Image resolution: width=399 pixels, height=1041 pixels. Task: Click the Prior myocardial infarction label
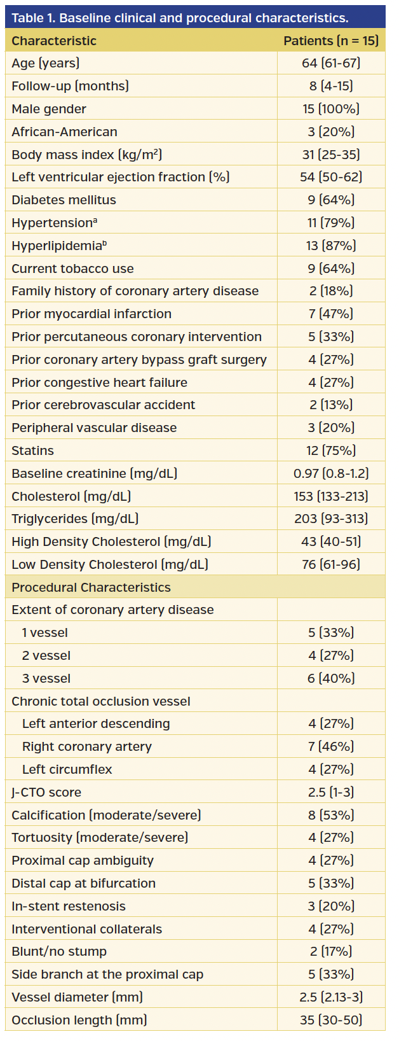click(91, 314)
